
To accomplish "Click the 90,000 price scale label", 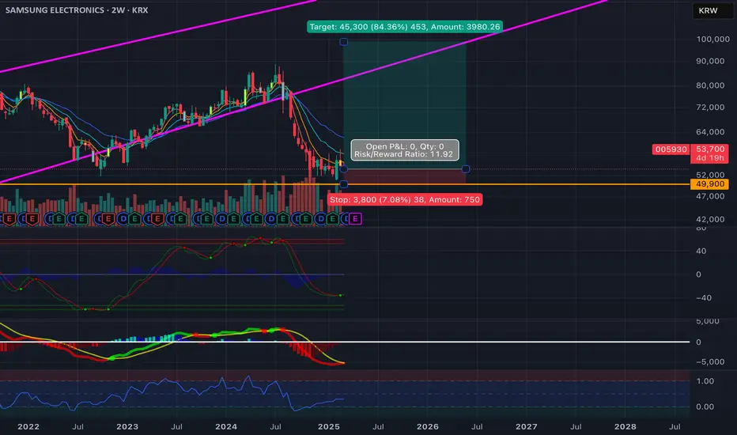I will (x=710, y=61).
